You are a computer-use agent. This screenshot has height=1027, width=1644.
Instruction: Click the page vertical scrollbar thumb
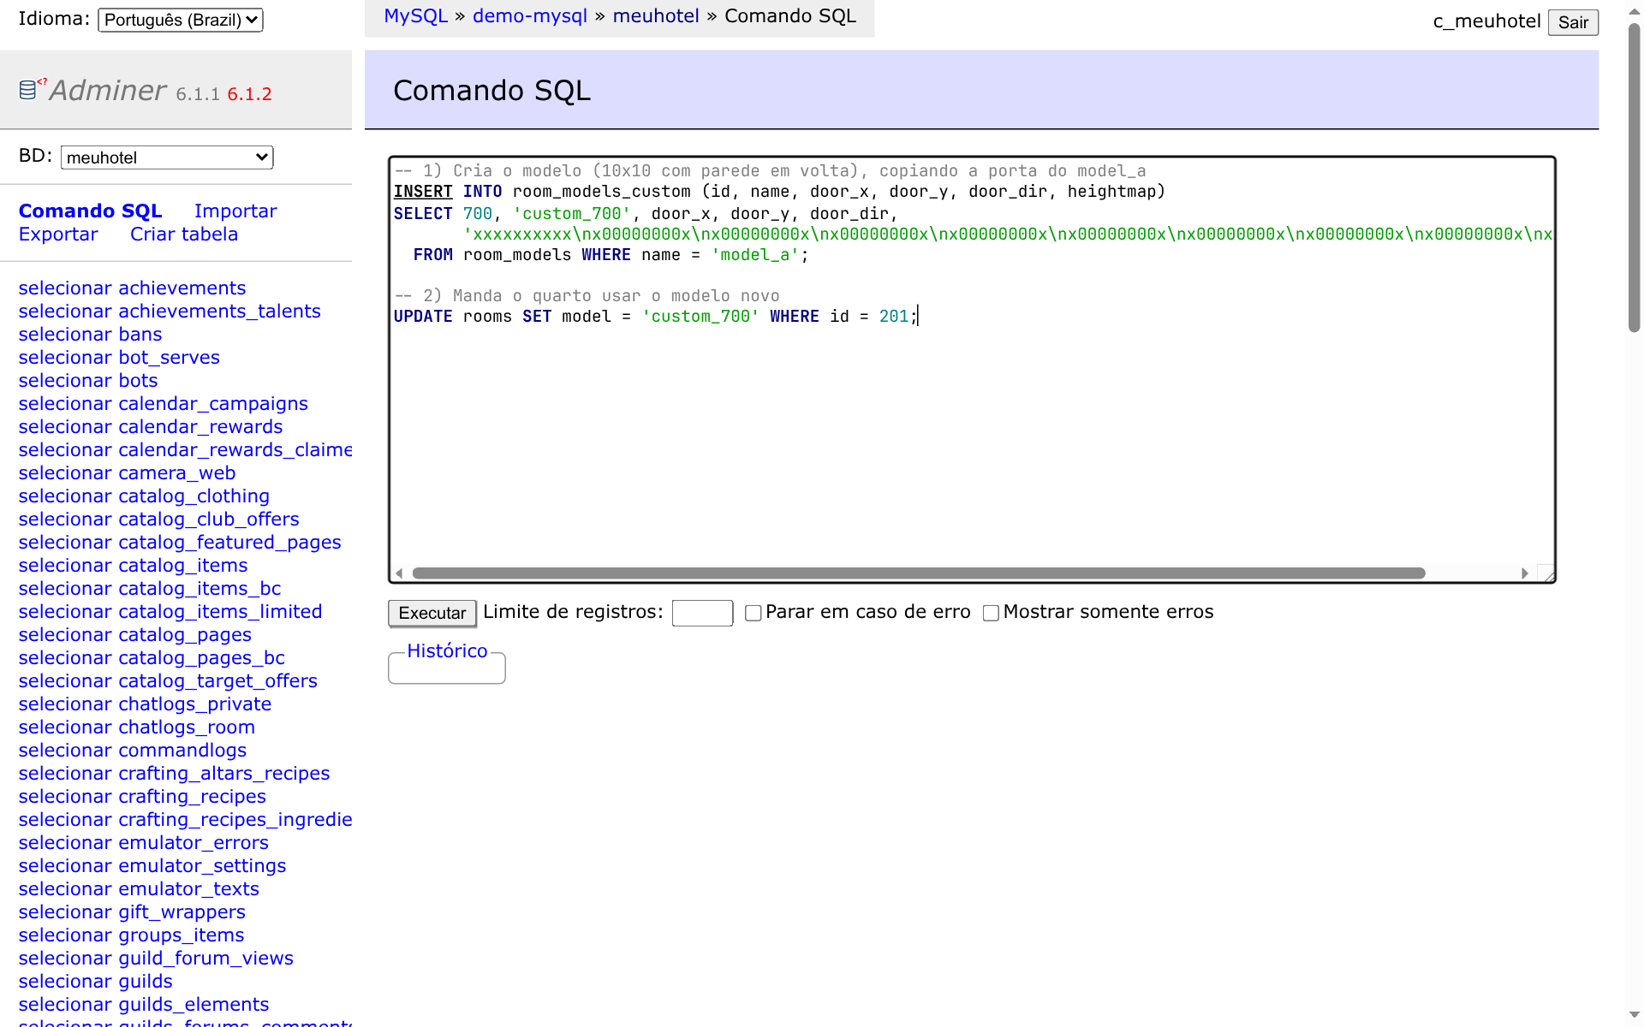pyautogui.click(x=1635, y=177)
